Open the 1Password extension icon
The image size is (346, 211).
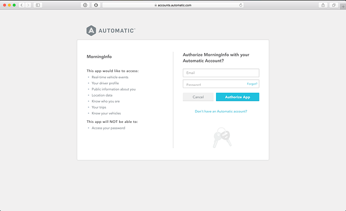point(85,5)
